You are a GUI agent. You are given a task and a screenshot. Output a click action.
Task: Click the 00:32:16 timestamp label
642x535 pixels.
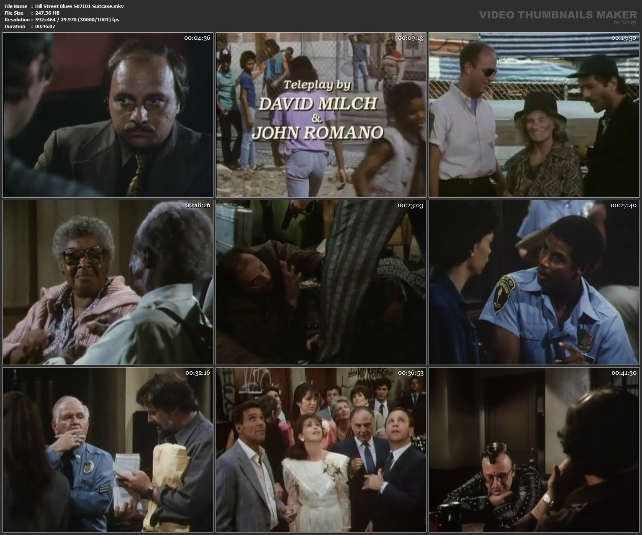tap(197, 373)
